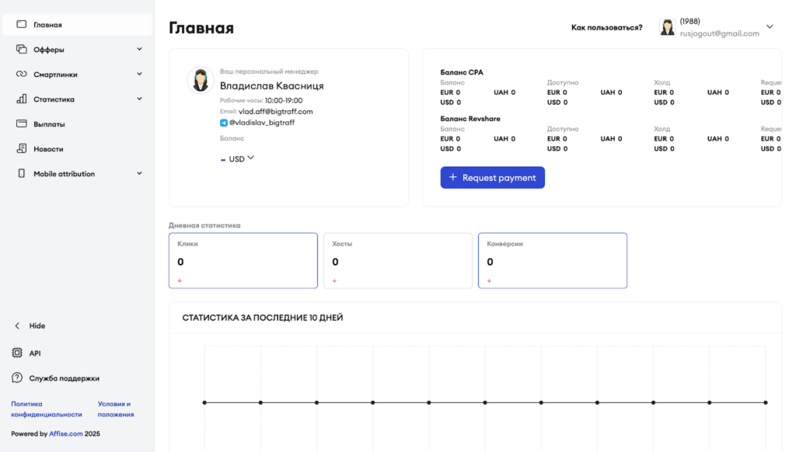The image size is (796, 452).
Task: Open the Статистика menu item
Action: (77, 99)
